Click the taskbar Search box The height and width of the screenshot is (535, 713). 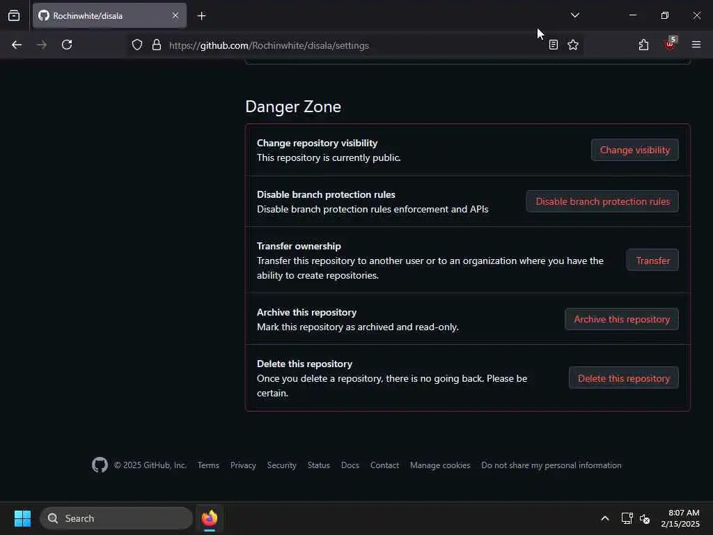[x=116, y=518]
